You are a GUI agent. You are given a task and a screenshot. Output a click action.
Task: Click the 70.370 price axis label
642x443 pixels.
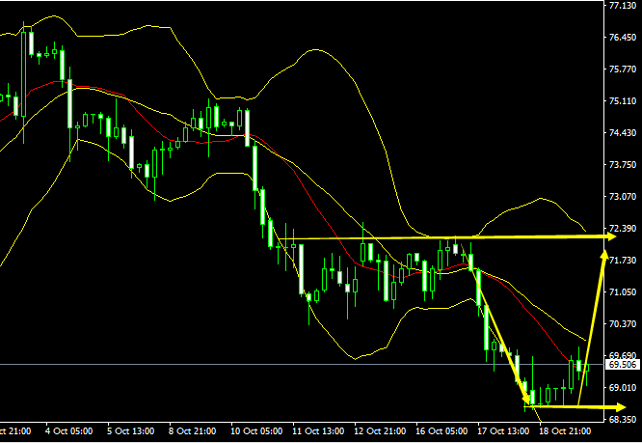pyautogui.click(x=623, y=323)
